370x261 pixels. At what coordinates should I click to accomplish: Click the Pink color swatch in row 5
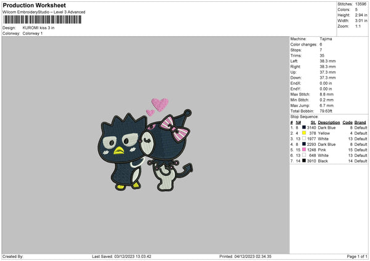304,150
